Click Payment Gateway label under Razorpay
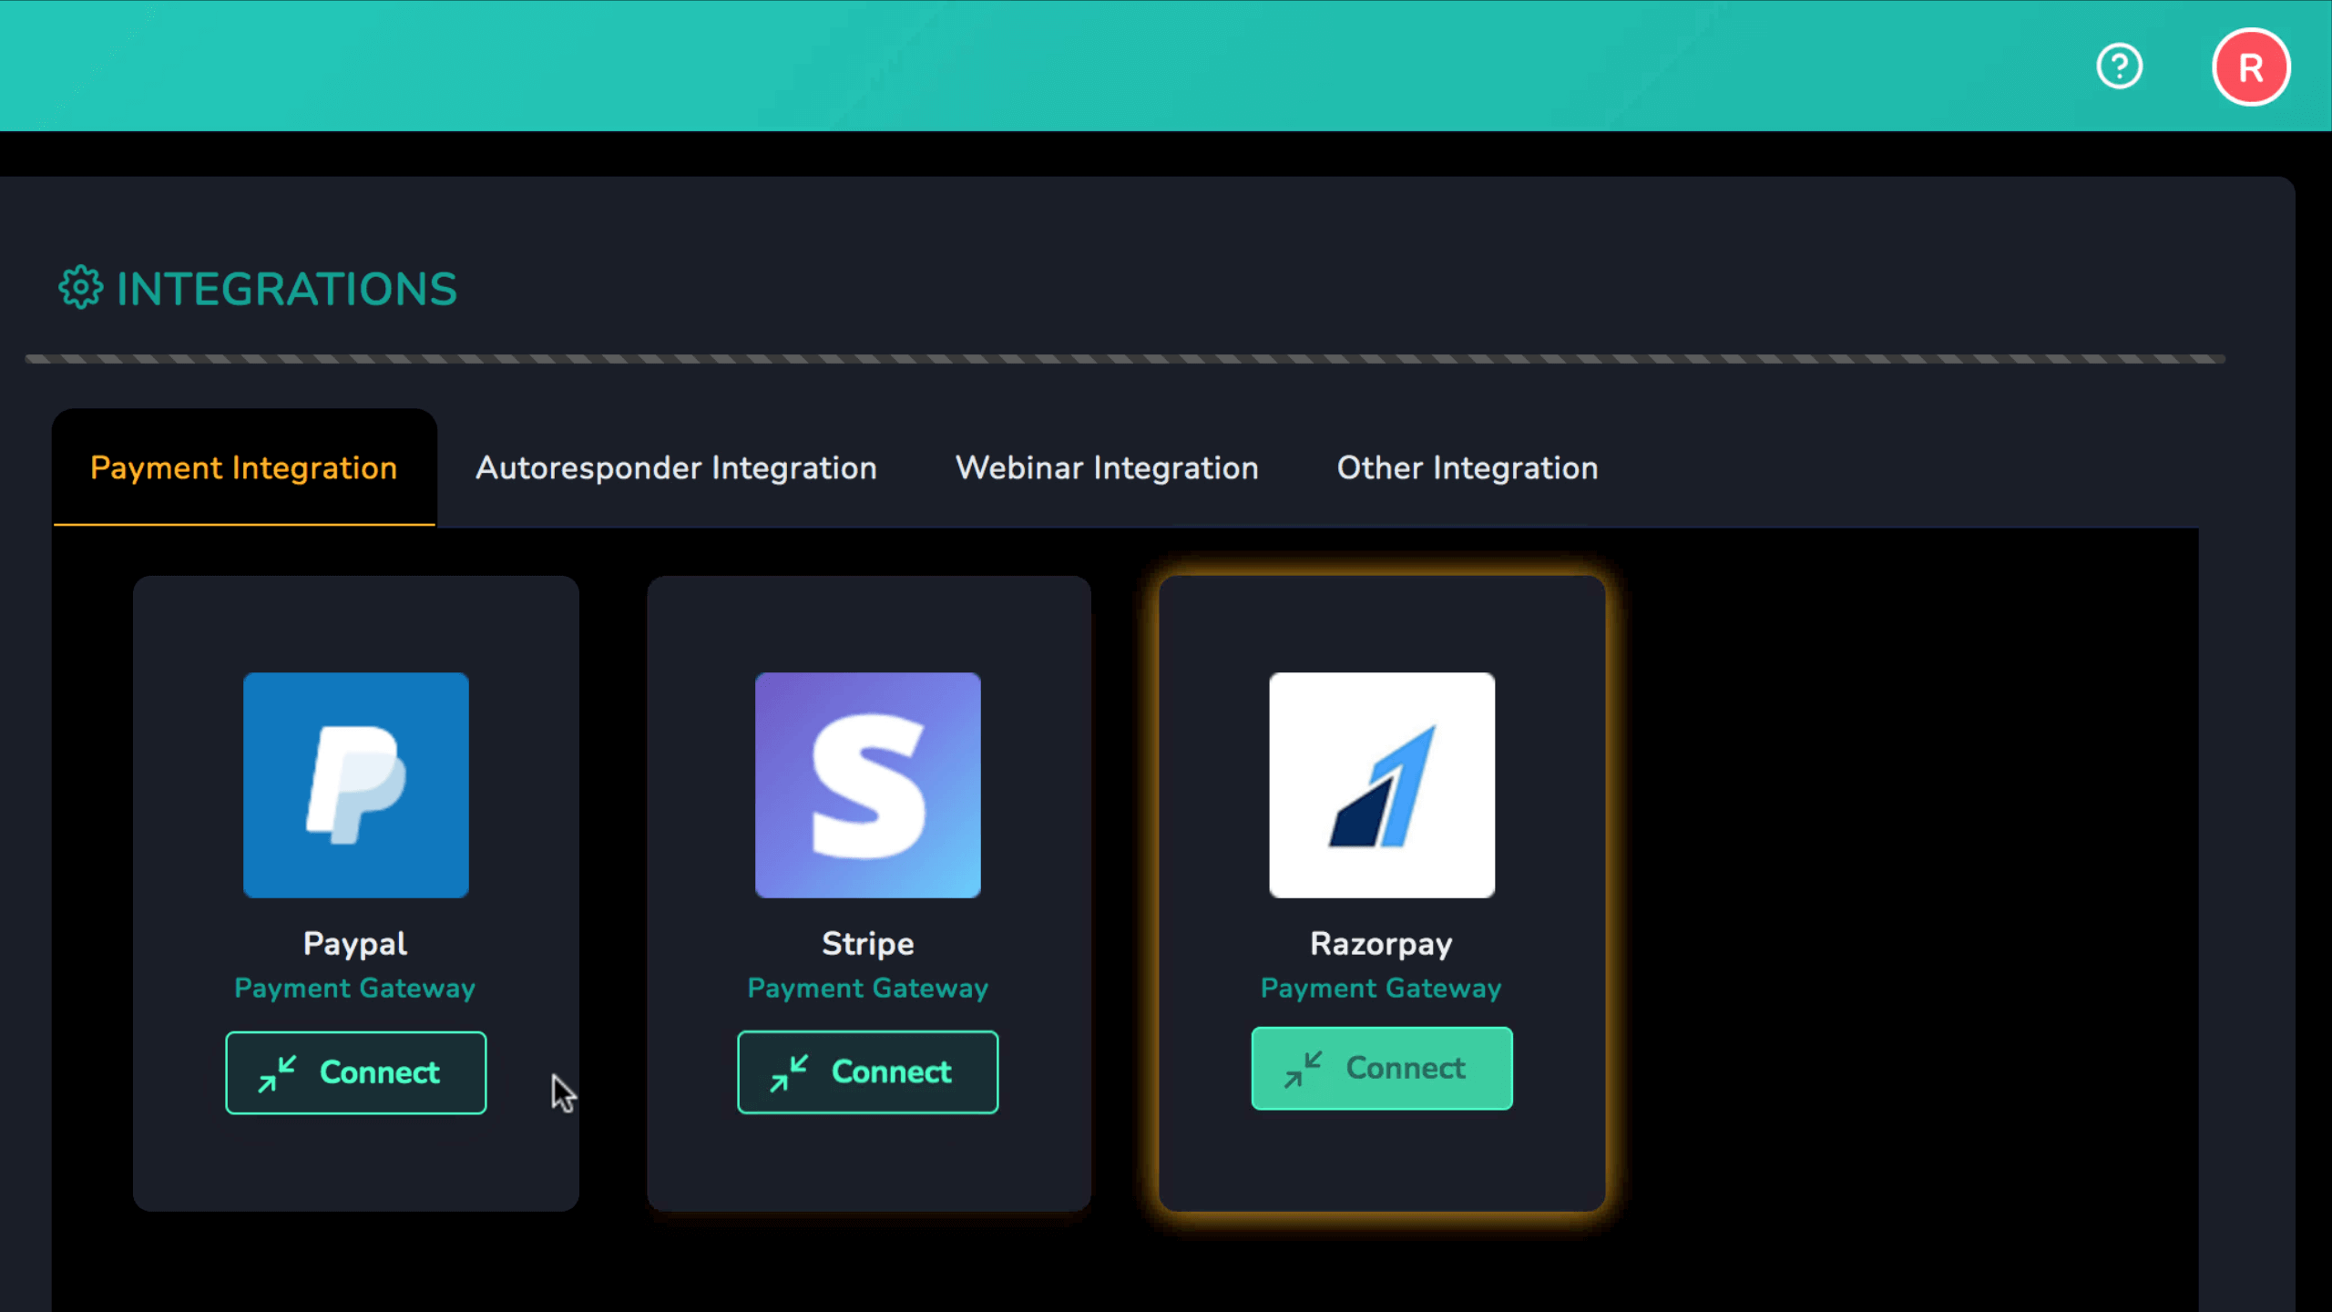This screenshot has width=2332, height=1312. click(x=1380, y=988)
